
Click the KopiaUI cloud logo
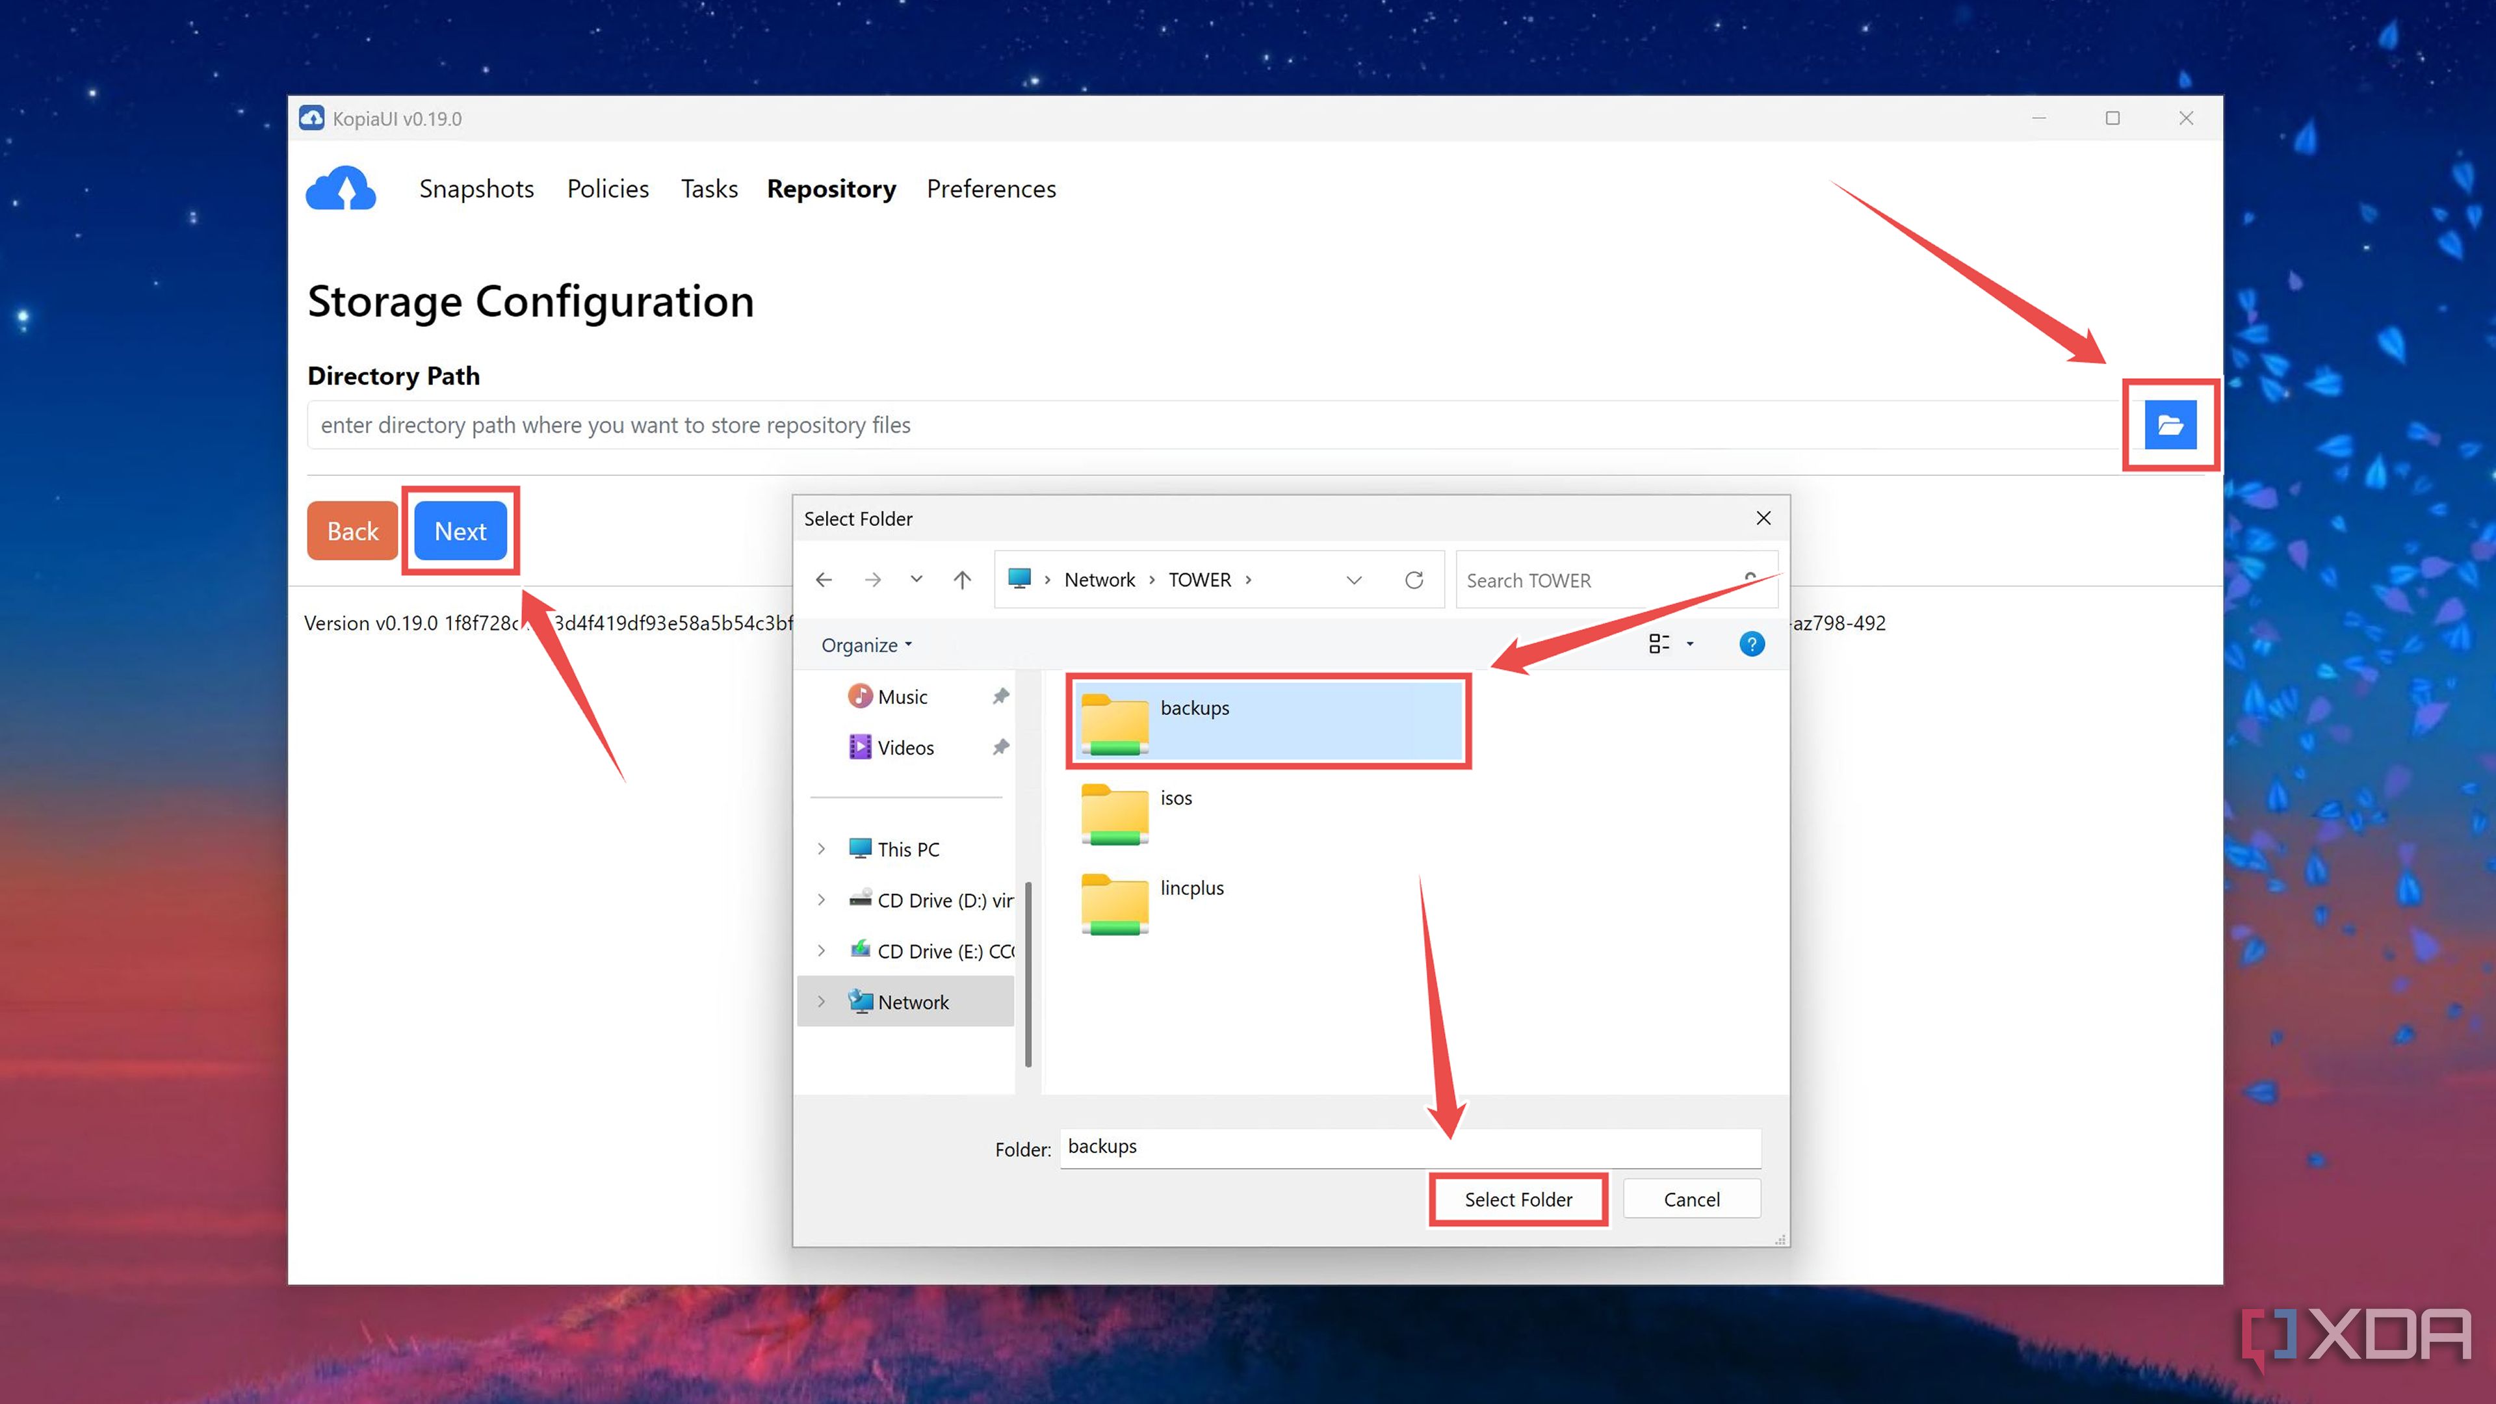[x=340, y=188]
